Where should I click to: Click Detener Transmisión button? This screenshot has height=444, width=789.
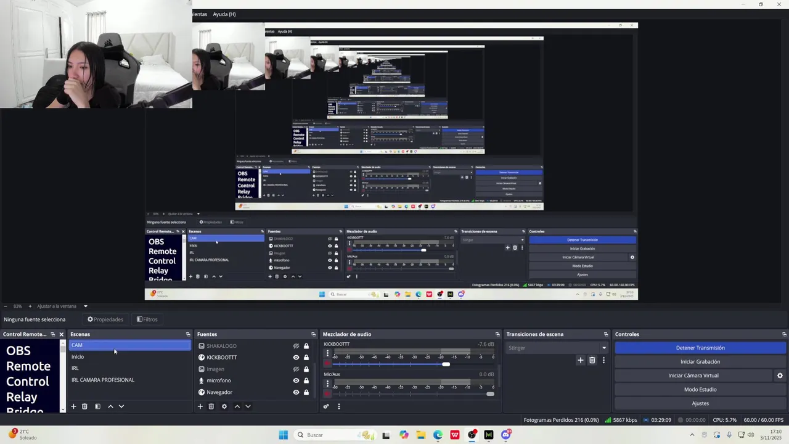(x=700, y=348)
